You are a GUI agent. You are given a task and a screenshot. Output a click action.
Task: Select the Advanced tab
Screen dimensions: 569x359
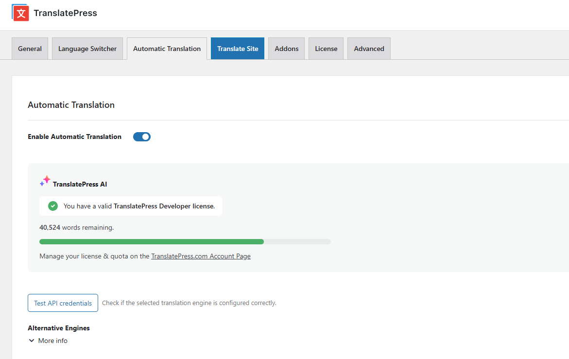[368, 49]
